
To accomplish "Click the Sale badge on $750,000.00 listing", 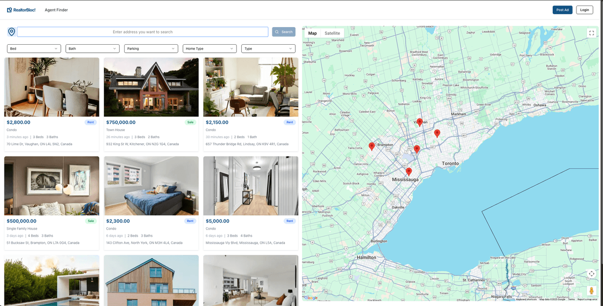I will [190, 122].
